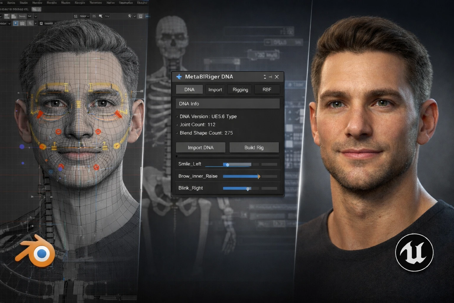This screenshot has height=303, width=454.
Task: Click the light gray panel icon right of the armature dropdown
Action: [141, 16]
